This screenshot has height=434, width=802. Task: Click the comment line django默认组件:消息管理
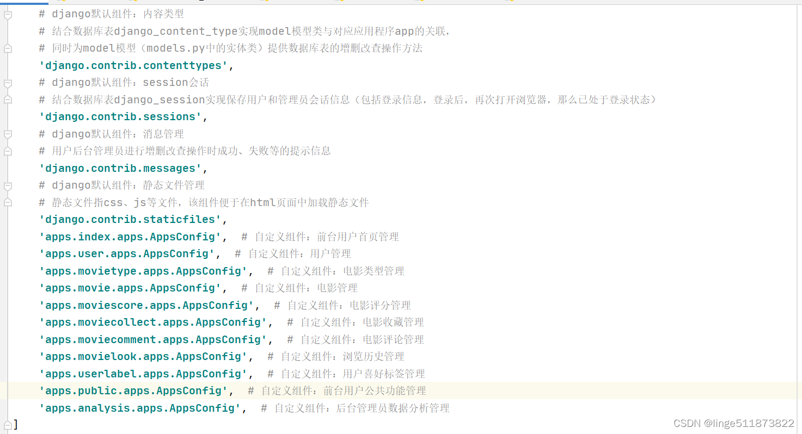(112, 134)
